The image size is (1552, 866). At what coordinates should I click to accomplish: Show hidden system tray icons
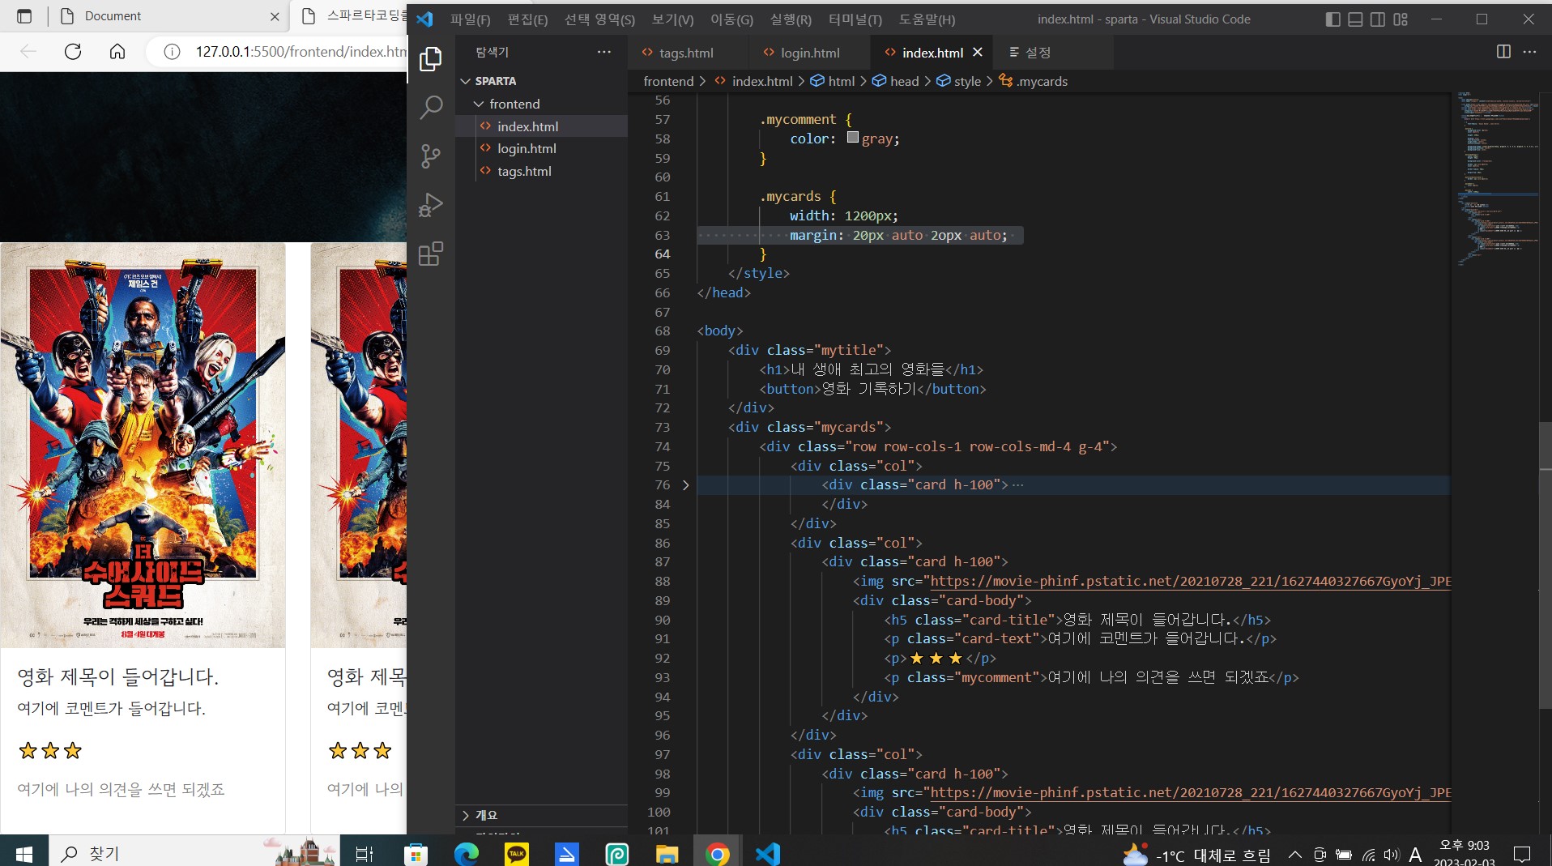coord(1294,855)
